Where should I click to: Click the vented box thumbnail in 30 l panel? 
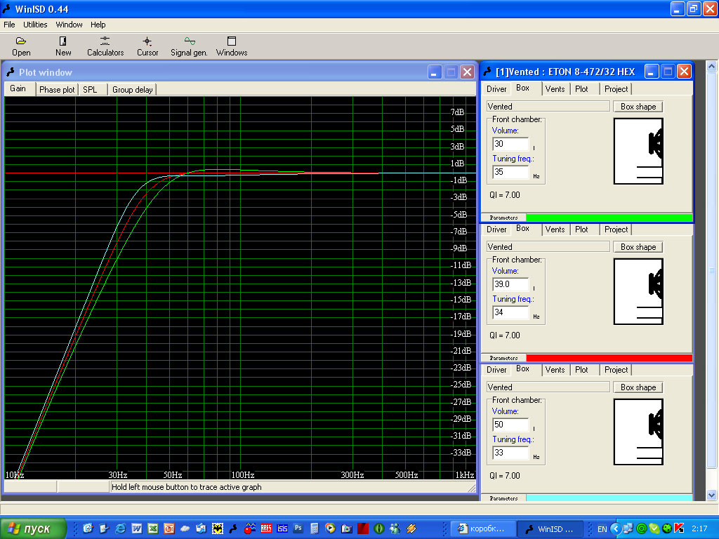(638, 152)
